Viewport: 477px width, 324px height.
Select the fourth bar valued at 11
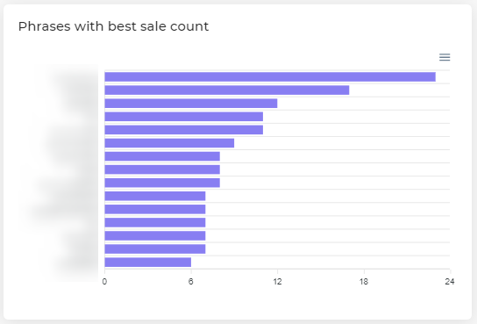click(184, 117)
